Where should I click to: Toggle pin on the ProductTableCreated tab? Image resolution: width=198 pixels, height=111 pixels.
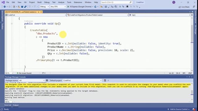pyautogui.click(x=38, y=12)
